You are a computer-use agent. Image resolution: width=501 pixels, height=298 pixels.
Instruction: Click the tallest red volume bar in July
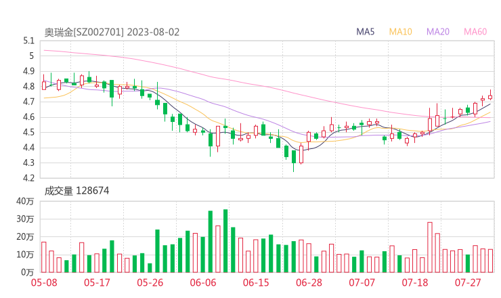tap(430, 247)
